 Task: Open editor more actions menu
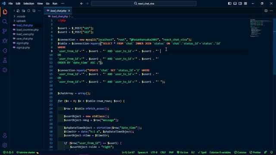point(271,11)
